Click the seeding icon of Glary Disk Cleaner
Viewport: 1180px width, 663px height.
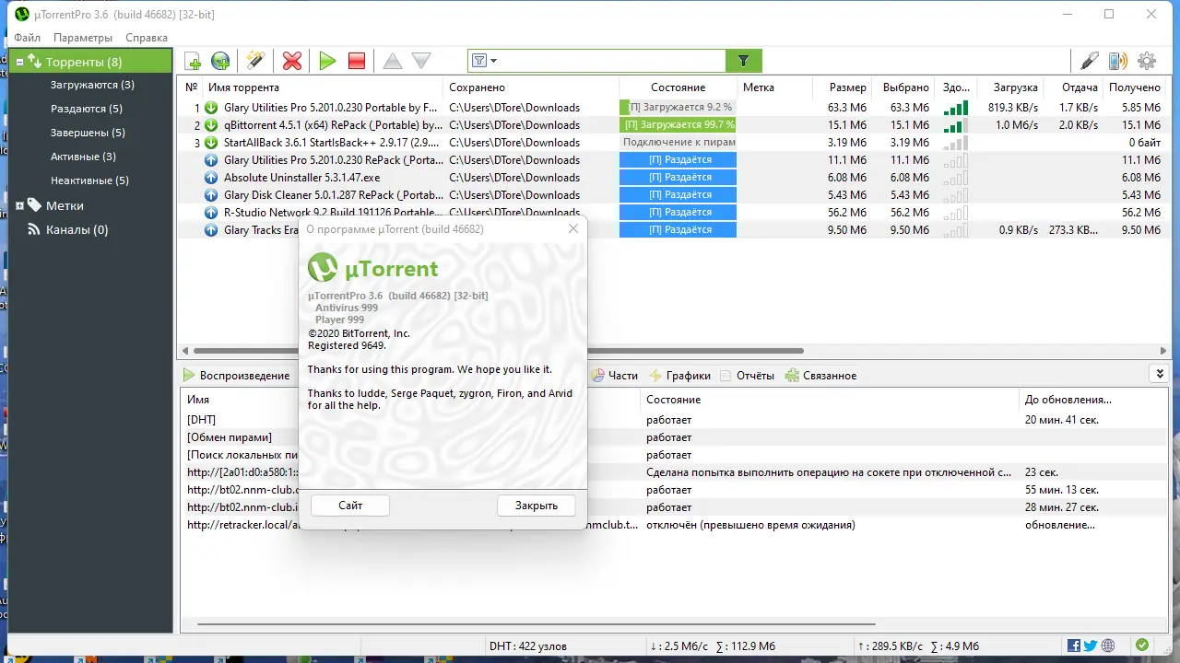[211, 195]
